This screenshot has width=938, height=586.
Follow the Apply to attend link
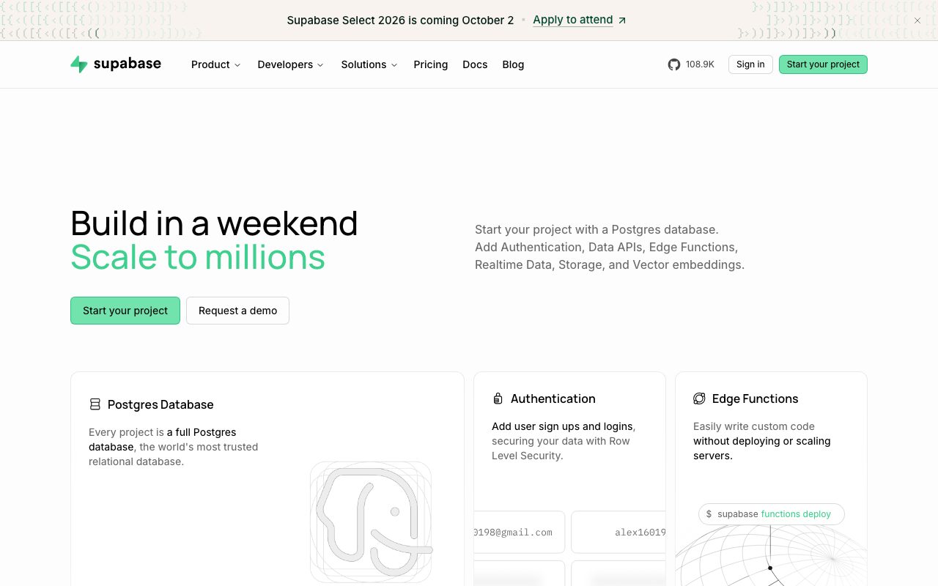click(573, 20)
